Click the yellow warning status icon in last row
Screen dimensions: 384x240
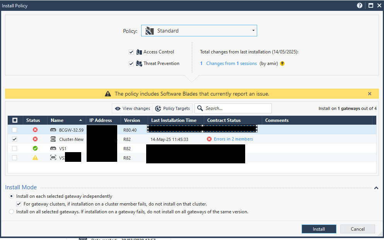(35, 158)
